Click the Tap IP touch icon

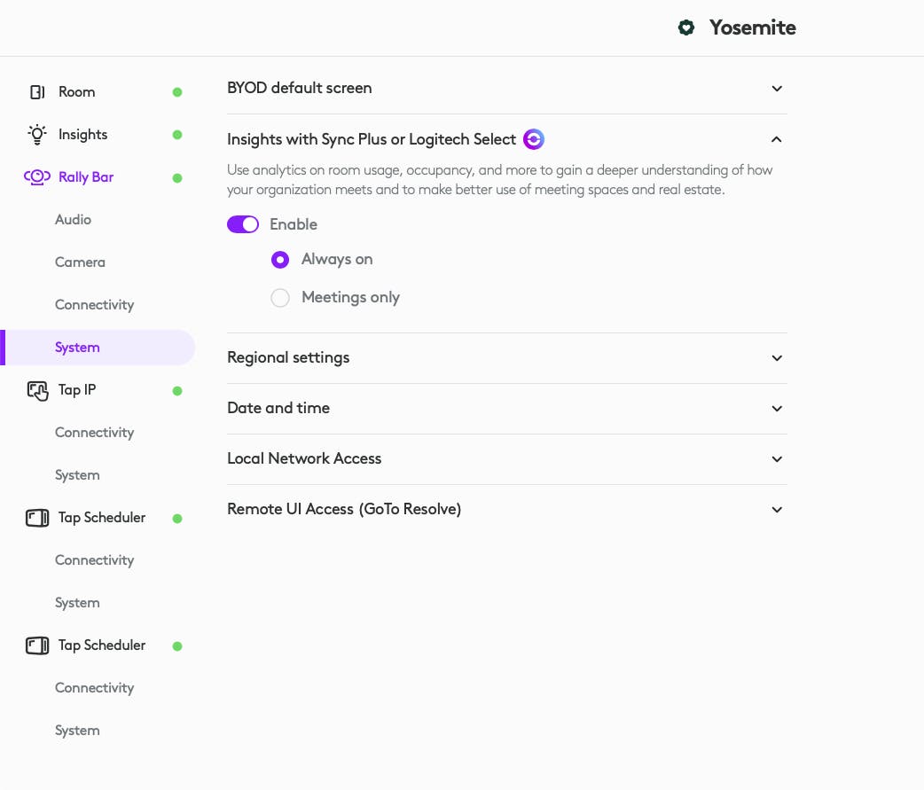(x=37, y=390)
